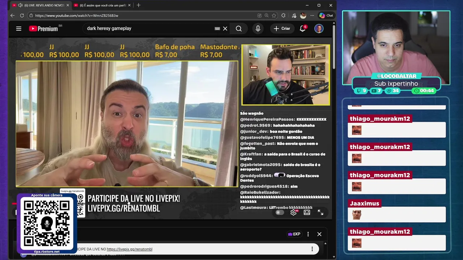Open browser profile avatar

coord(303,16)
